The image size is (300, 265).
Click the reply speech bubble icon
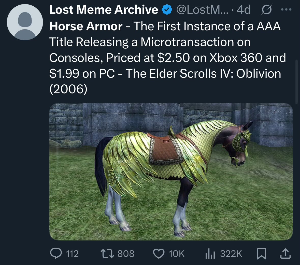point(56,253)
